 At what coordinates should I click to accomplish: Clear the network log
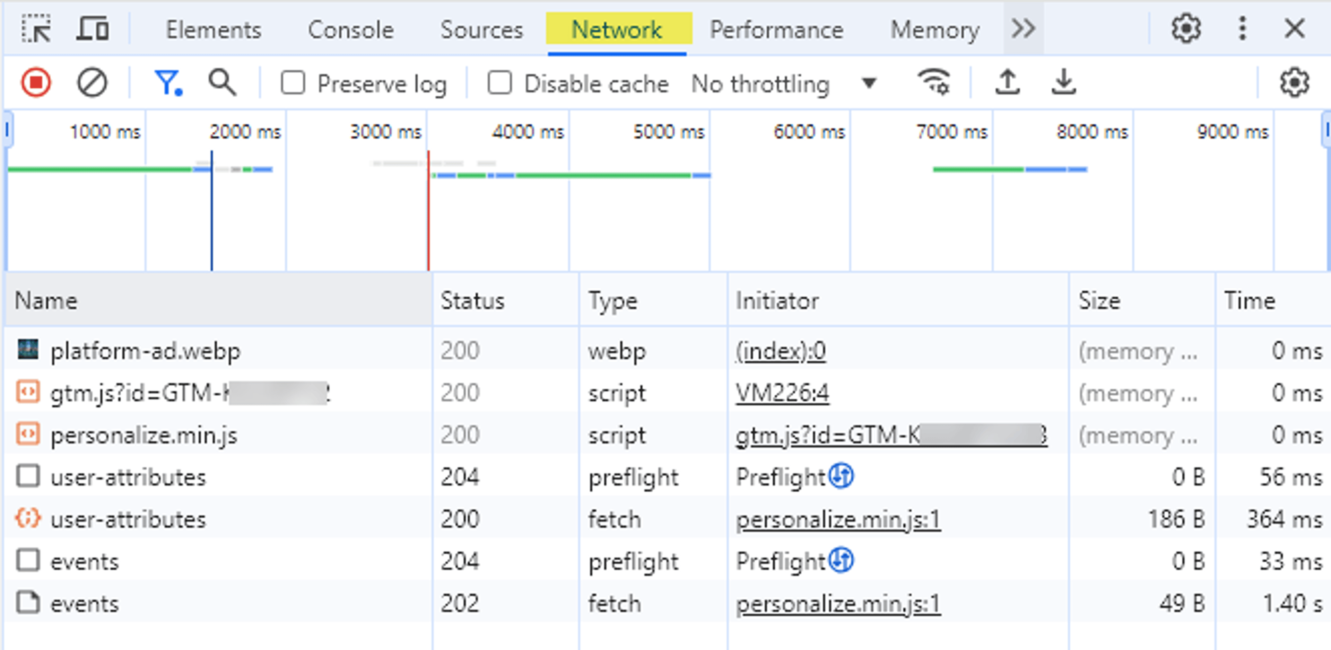[92, 82]
